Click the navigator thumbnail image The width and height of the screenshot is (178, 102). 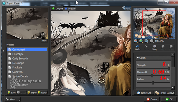(x=154, y=23)
